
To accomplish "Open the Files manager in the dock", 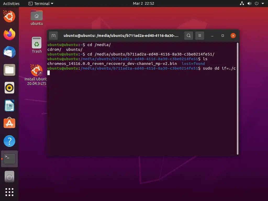I will point(9,70).
